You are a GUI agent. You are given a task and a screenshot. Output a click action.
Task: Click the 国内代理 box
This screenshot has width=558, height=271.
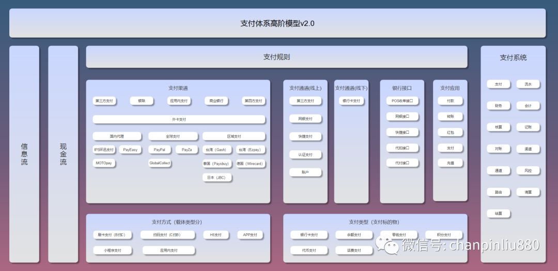pyautogui.click(x=117, y=136)
